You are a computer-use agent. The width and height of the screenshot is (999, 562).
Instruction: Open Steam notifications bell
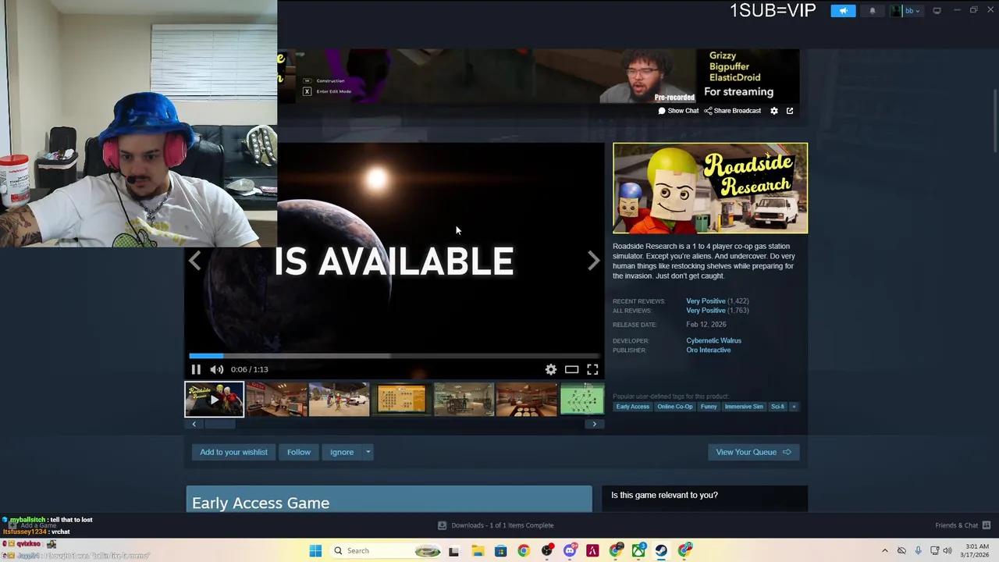pos(873,11)
